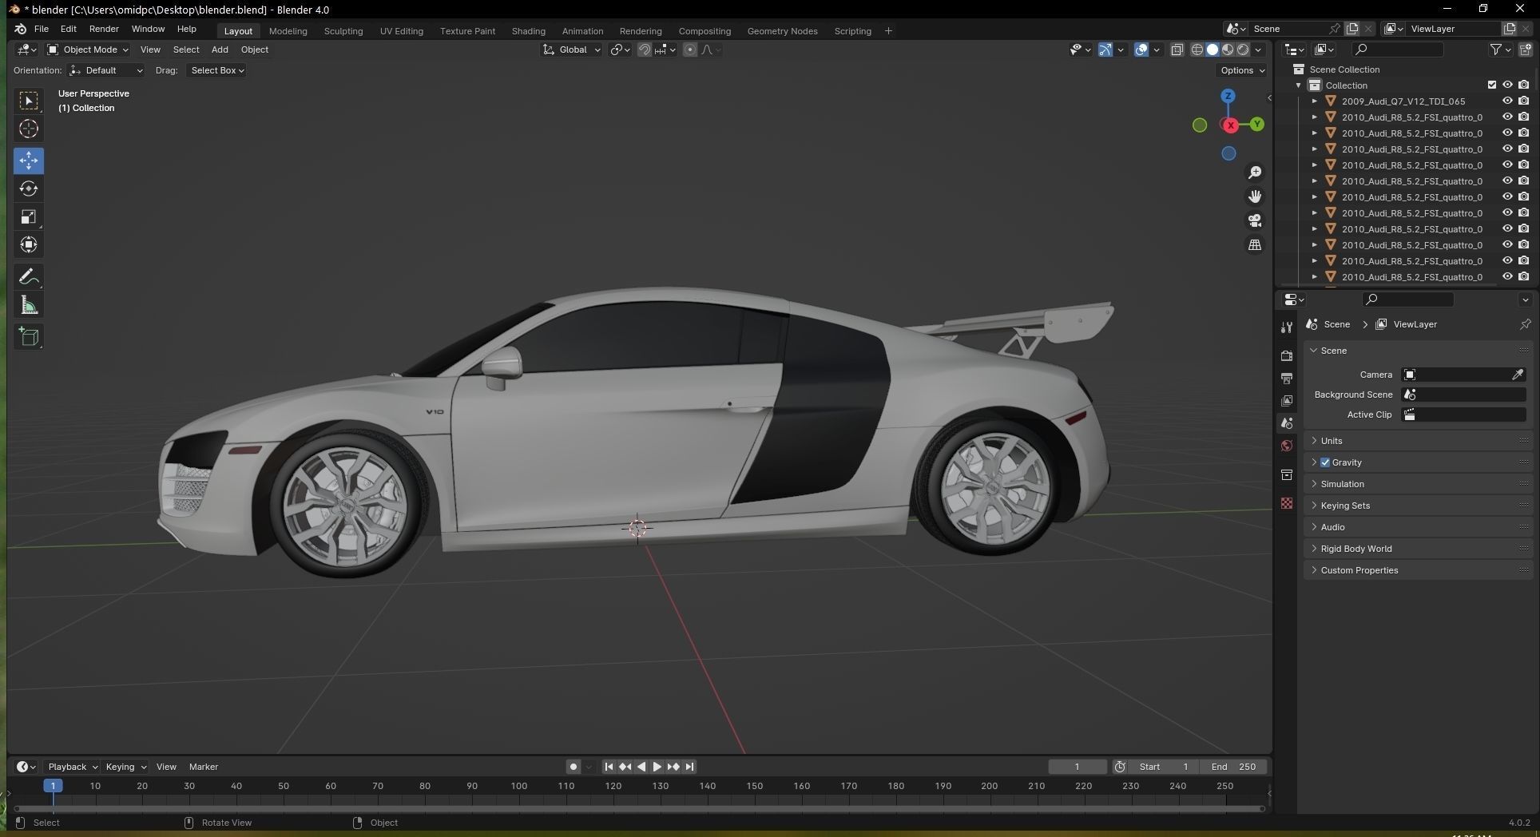
Task: Click the Y axis on navigation gizmo
Action: click(x=1257, y=125)
